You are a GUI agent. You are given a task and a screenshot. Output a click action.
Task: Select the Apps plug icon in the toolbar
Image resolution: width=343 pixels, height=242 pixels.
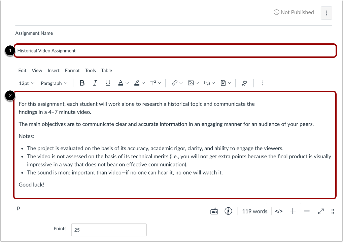pyautogui.click(x=244, y=83)
